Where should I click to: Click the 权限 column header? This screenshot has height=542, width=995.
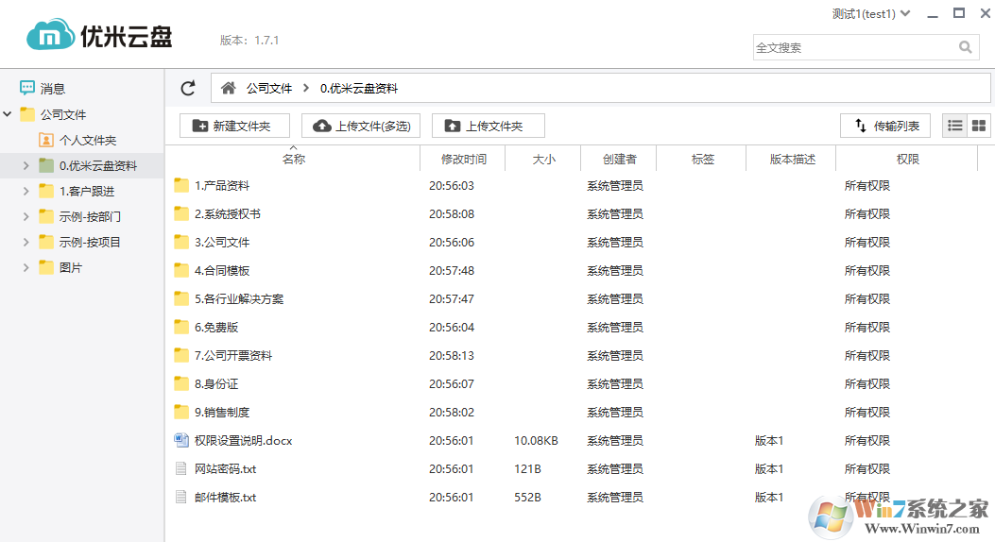point(907,160)
